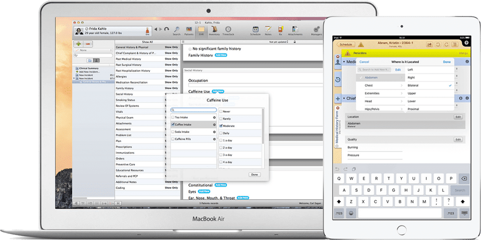Collapse the Chief section triangle on iPad
Image resolution: width=481 pixels, height=240 pixels.
coord(344,98)
